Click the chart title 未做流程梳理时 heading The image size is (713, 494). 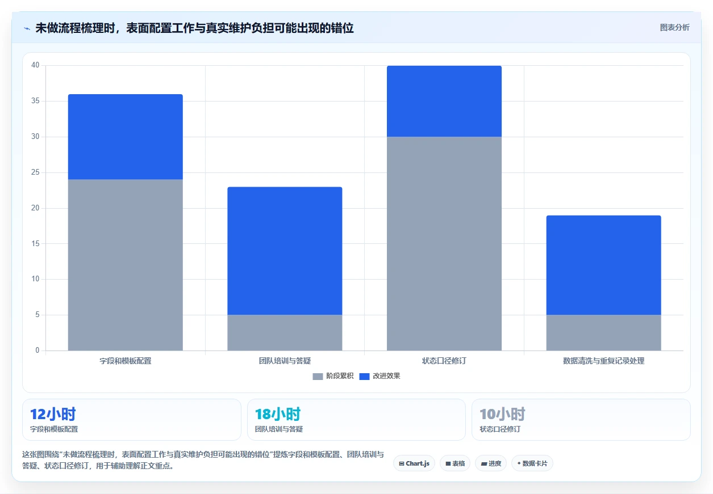coord(194,28)
